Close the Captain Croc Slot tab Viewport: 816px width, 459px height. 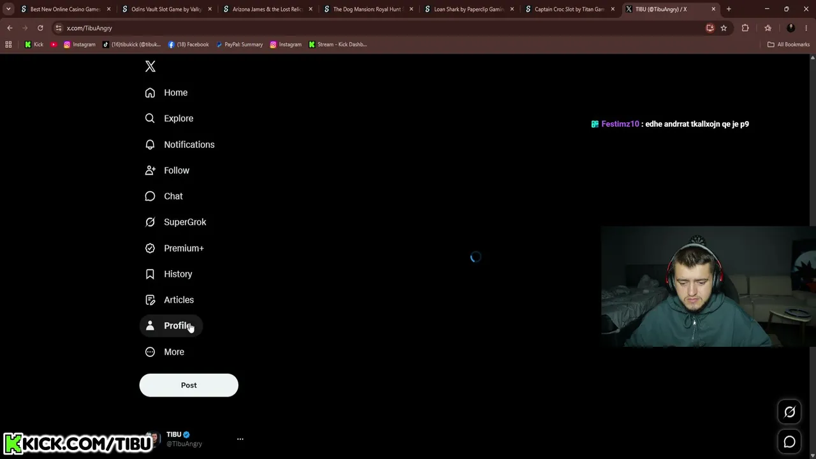(x=613, y=10)
